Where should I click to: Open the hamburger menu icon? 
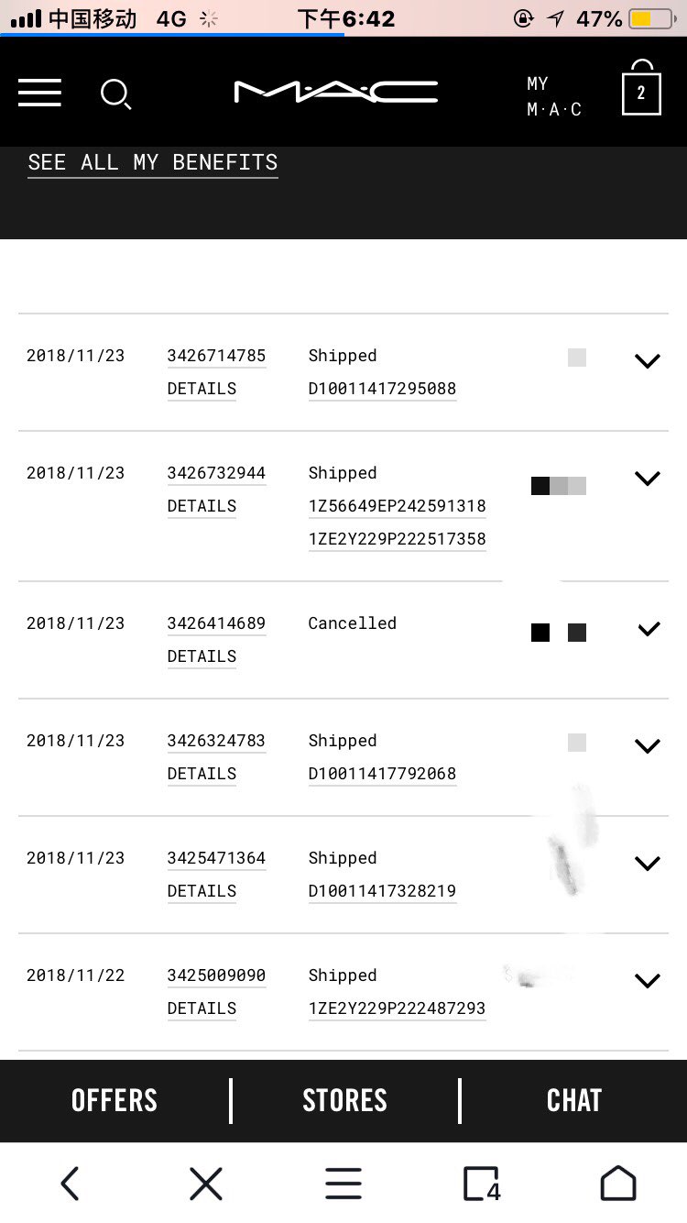coord(39,93)
